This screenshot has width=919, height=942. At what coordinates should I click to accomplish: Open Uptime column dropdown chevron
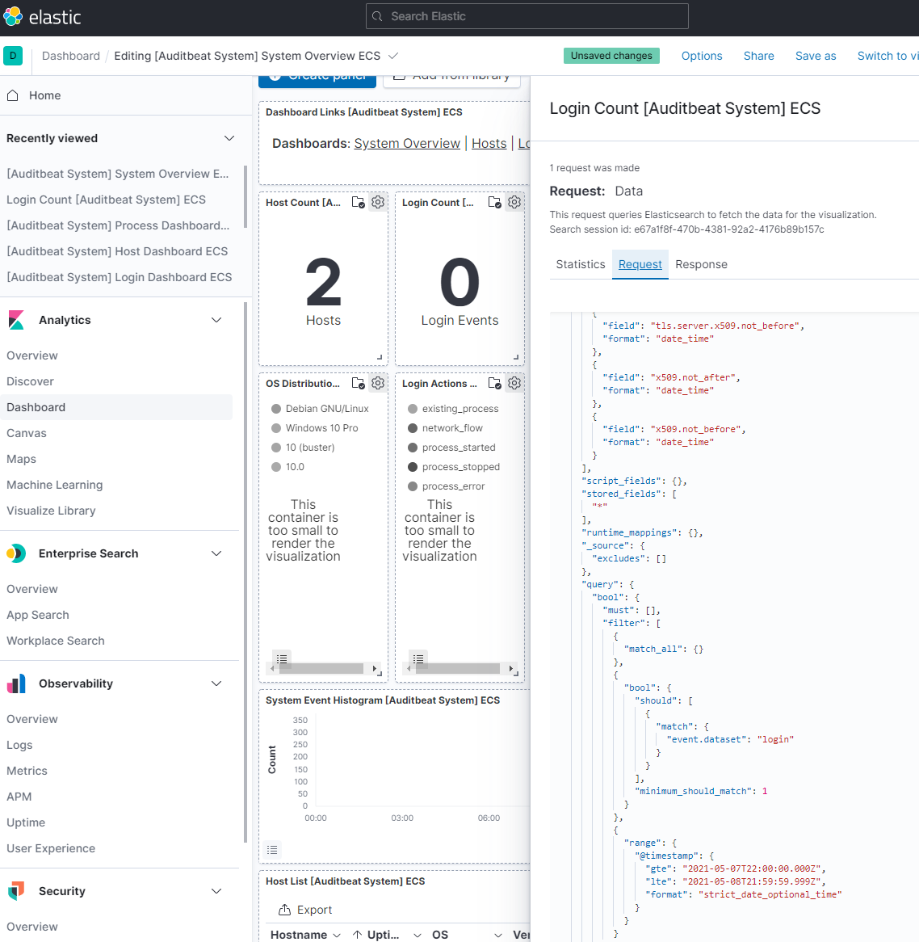coord(417,936)
